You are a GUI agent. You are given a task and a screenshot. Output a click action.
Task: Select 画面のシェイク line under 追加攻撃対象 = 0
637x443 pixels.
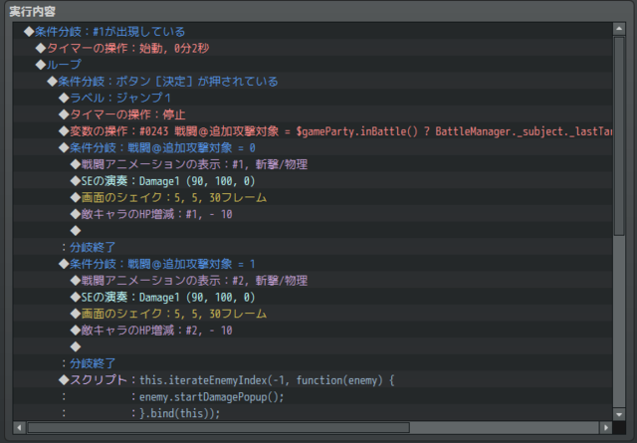click(x=313, y=197)
